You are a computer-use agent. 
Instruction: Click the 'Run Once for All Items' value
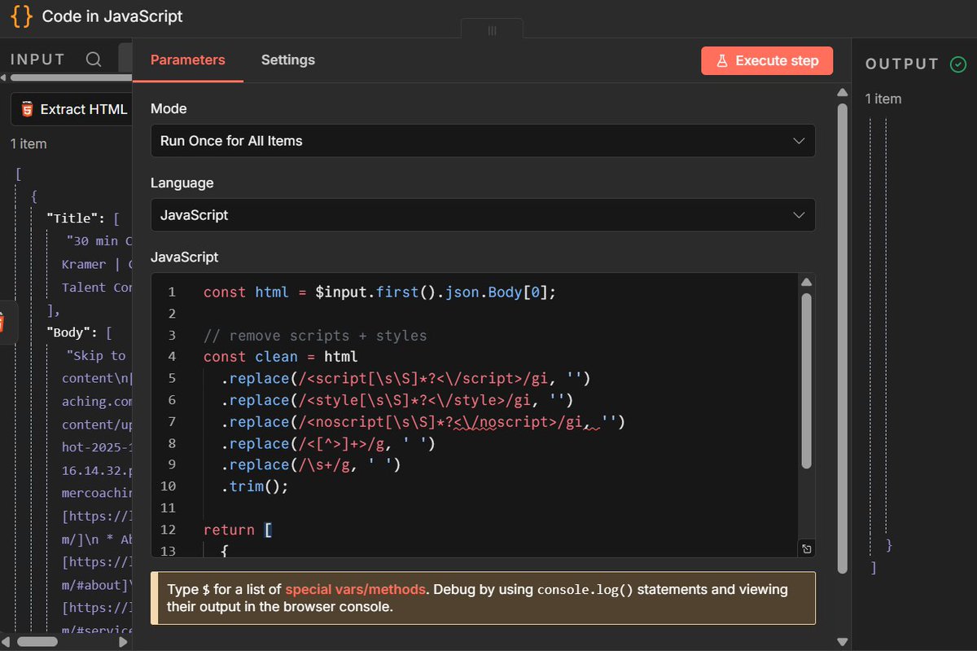click(231, 141)
